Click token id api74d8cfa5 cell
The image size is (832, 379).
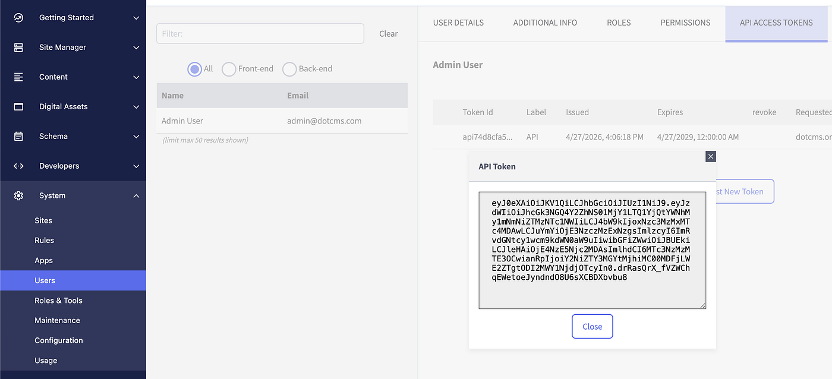click(x=487, y=137)
